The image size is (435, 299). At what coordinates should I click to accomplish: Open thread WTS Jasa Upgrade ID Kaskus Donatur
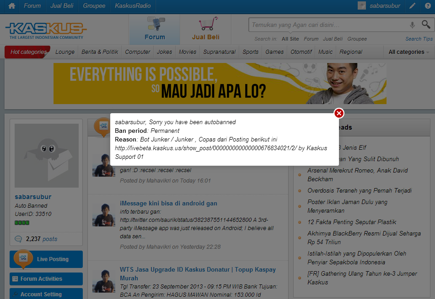point(198,273)
